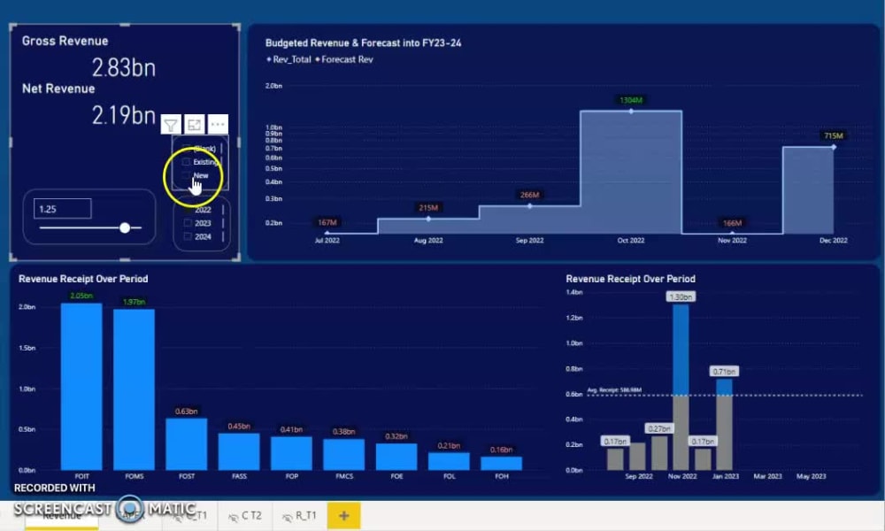Screen dimensions: 885x531
Task: Toggle the hidden-page eye next to the C T2 tab
Action: click(x=234, y=515)
